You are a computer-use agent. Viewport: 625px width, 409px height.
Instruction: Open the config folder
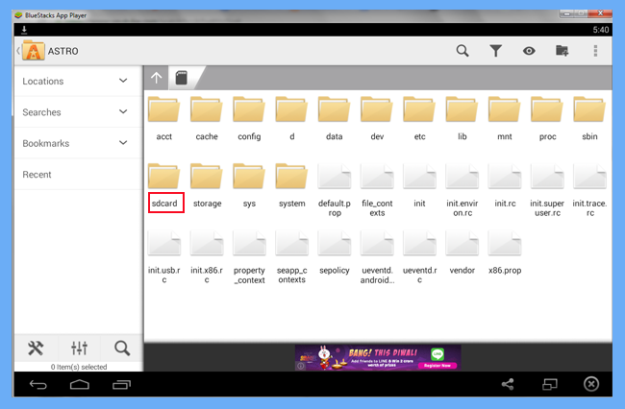tap(249, 118)
